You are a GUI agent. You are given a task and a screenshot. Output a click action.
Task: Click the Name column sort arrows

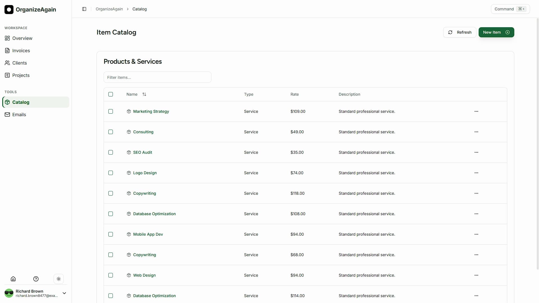pos(144,94)
